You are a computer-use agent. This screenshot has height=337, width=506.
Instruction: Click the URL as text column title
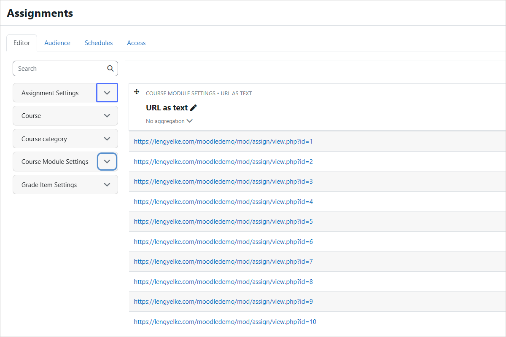167,108
